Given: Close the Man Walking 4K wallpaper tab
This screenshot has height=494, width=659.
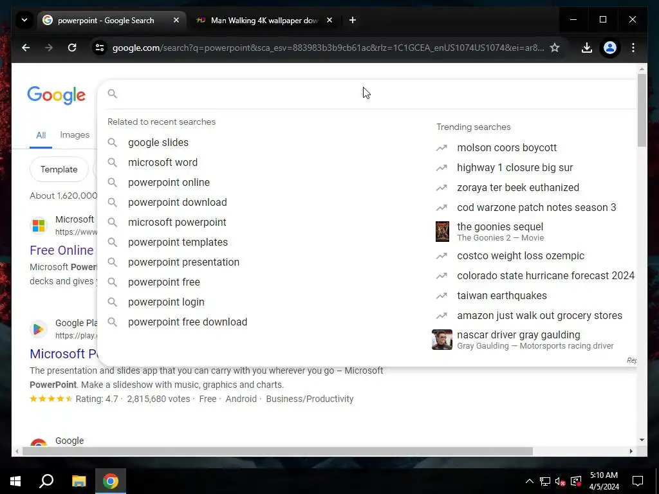Looking at the screenshot, I should tap(329, 20).
